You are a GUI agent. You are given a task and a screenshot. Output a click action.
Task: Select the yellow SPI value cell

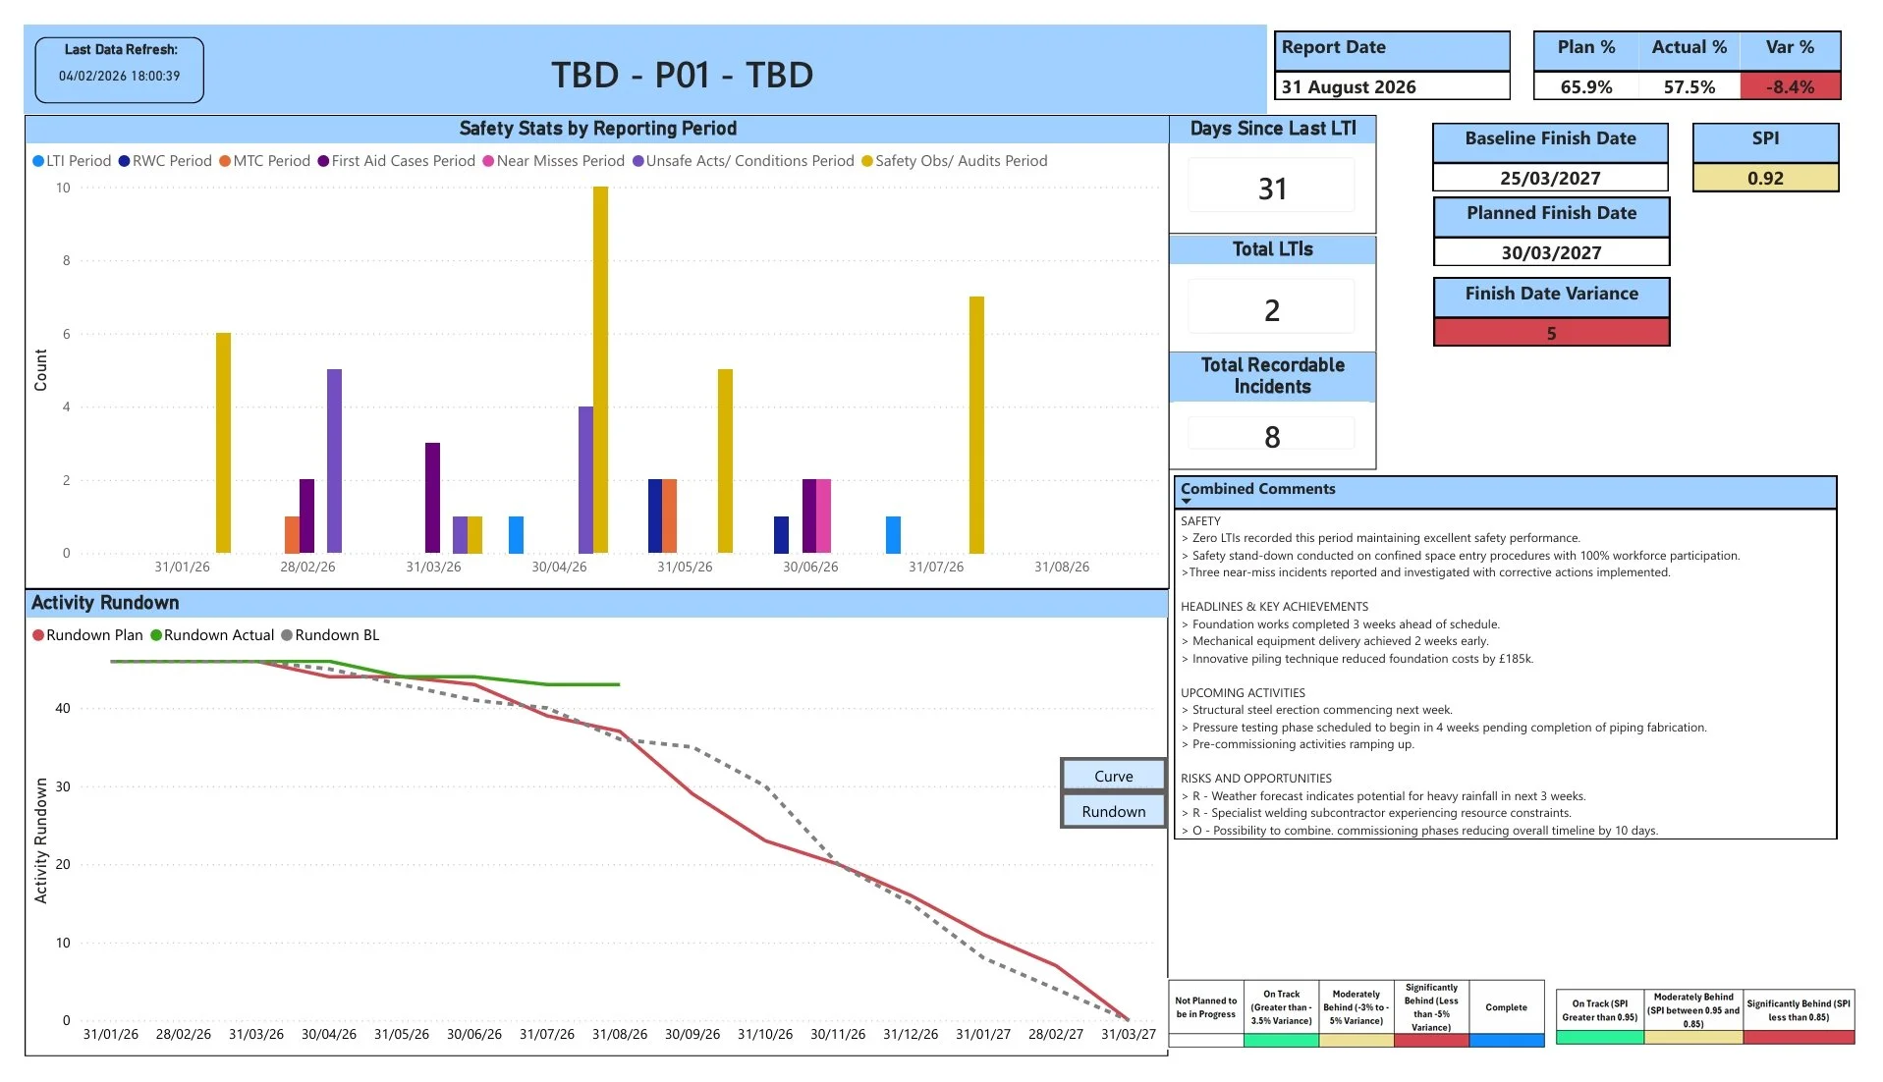[x=1764, y=177]
